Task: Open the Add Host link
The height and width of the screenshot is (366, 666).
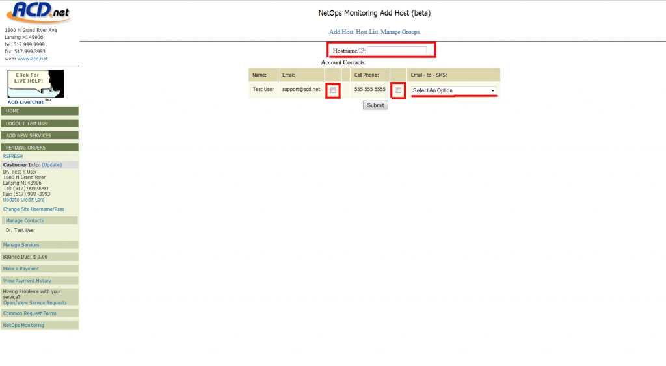Action: 341,32
